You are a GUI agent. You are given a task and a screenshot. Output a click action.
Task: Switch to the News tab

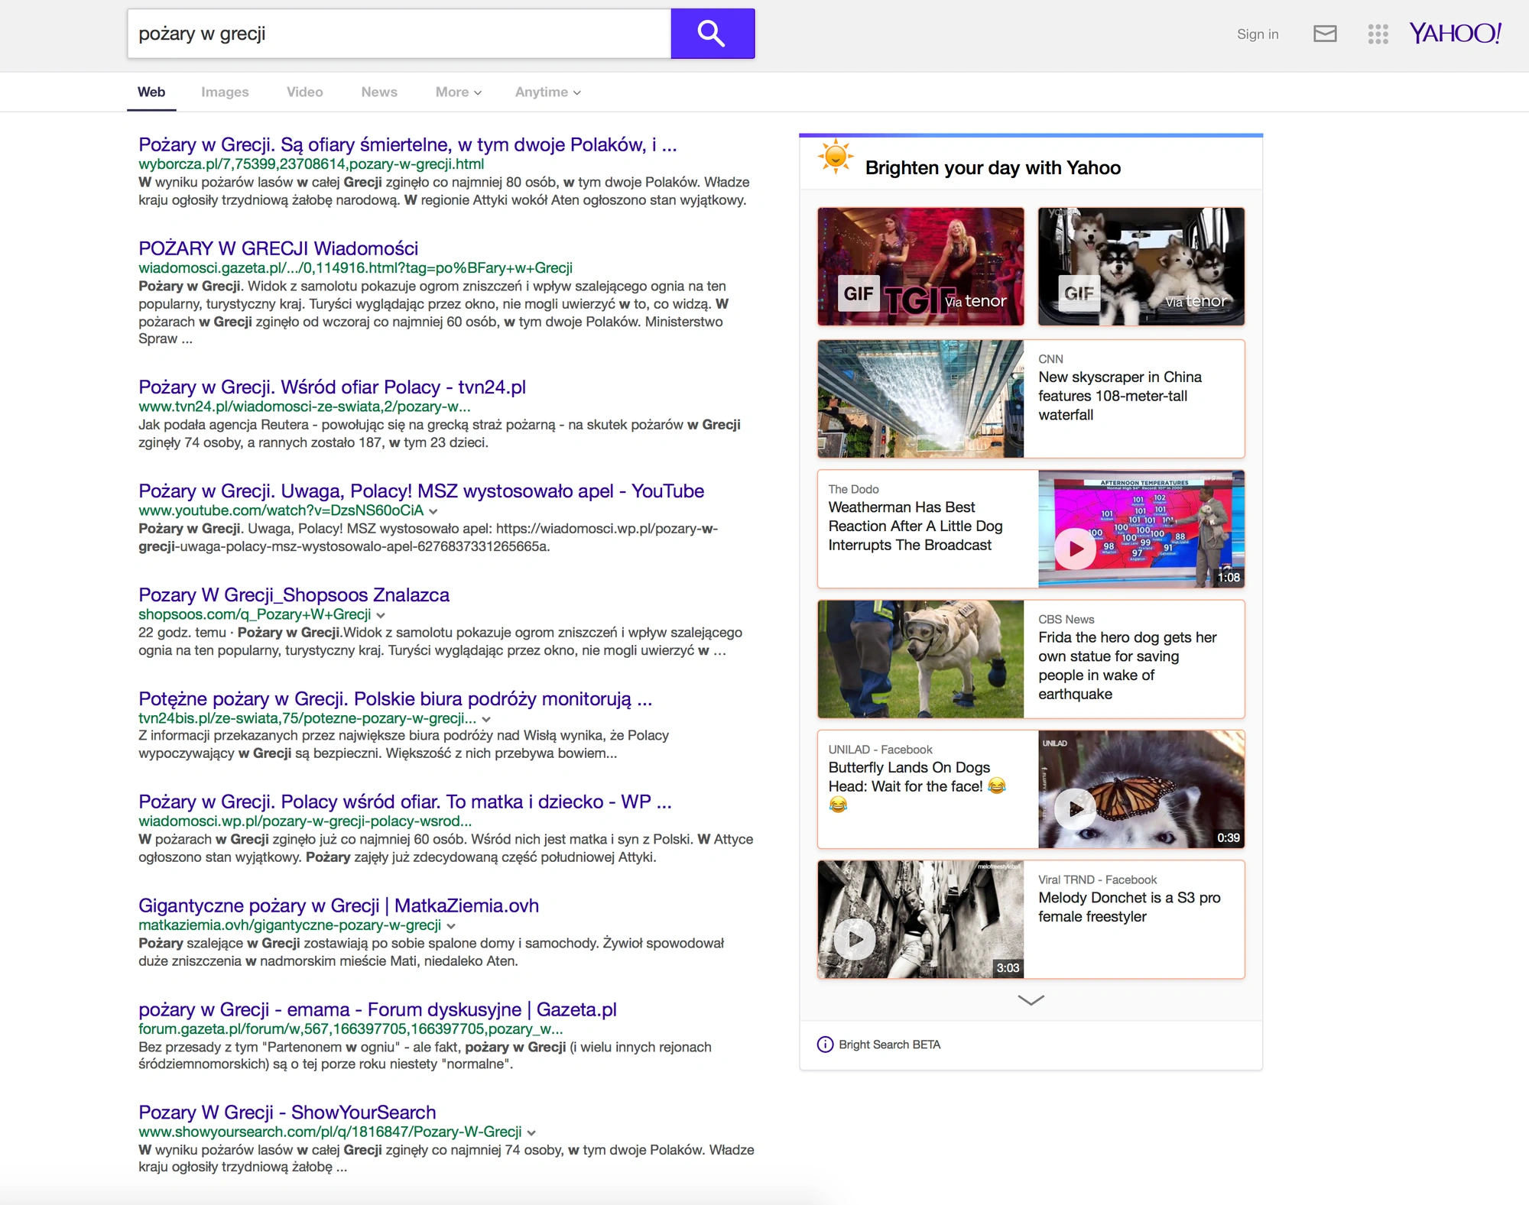379,92
